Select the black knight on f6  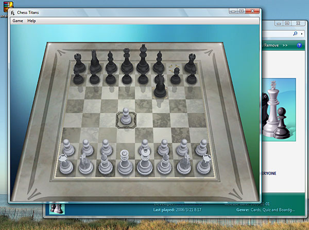tap(160, 87)
